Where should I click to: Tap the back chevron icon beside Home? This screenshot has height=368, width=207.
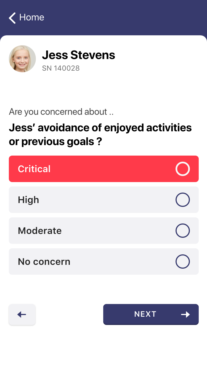12,18
